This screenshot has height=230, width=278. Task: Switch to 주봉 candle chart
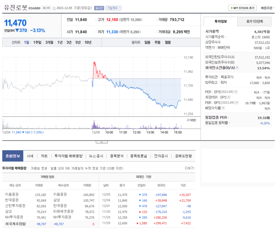pos(158,42)
